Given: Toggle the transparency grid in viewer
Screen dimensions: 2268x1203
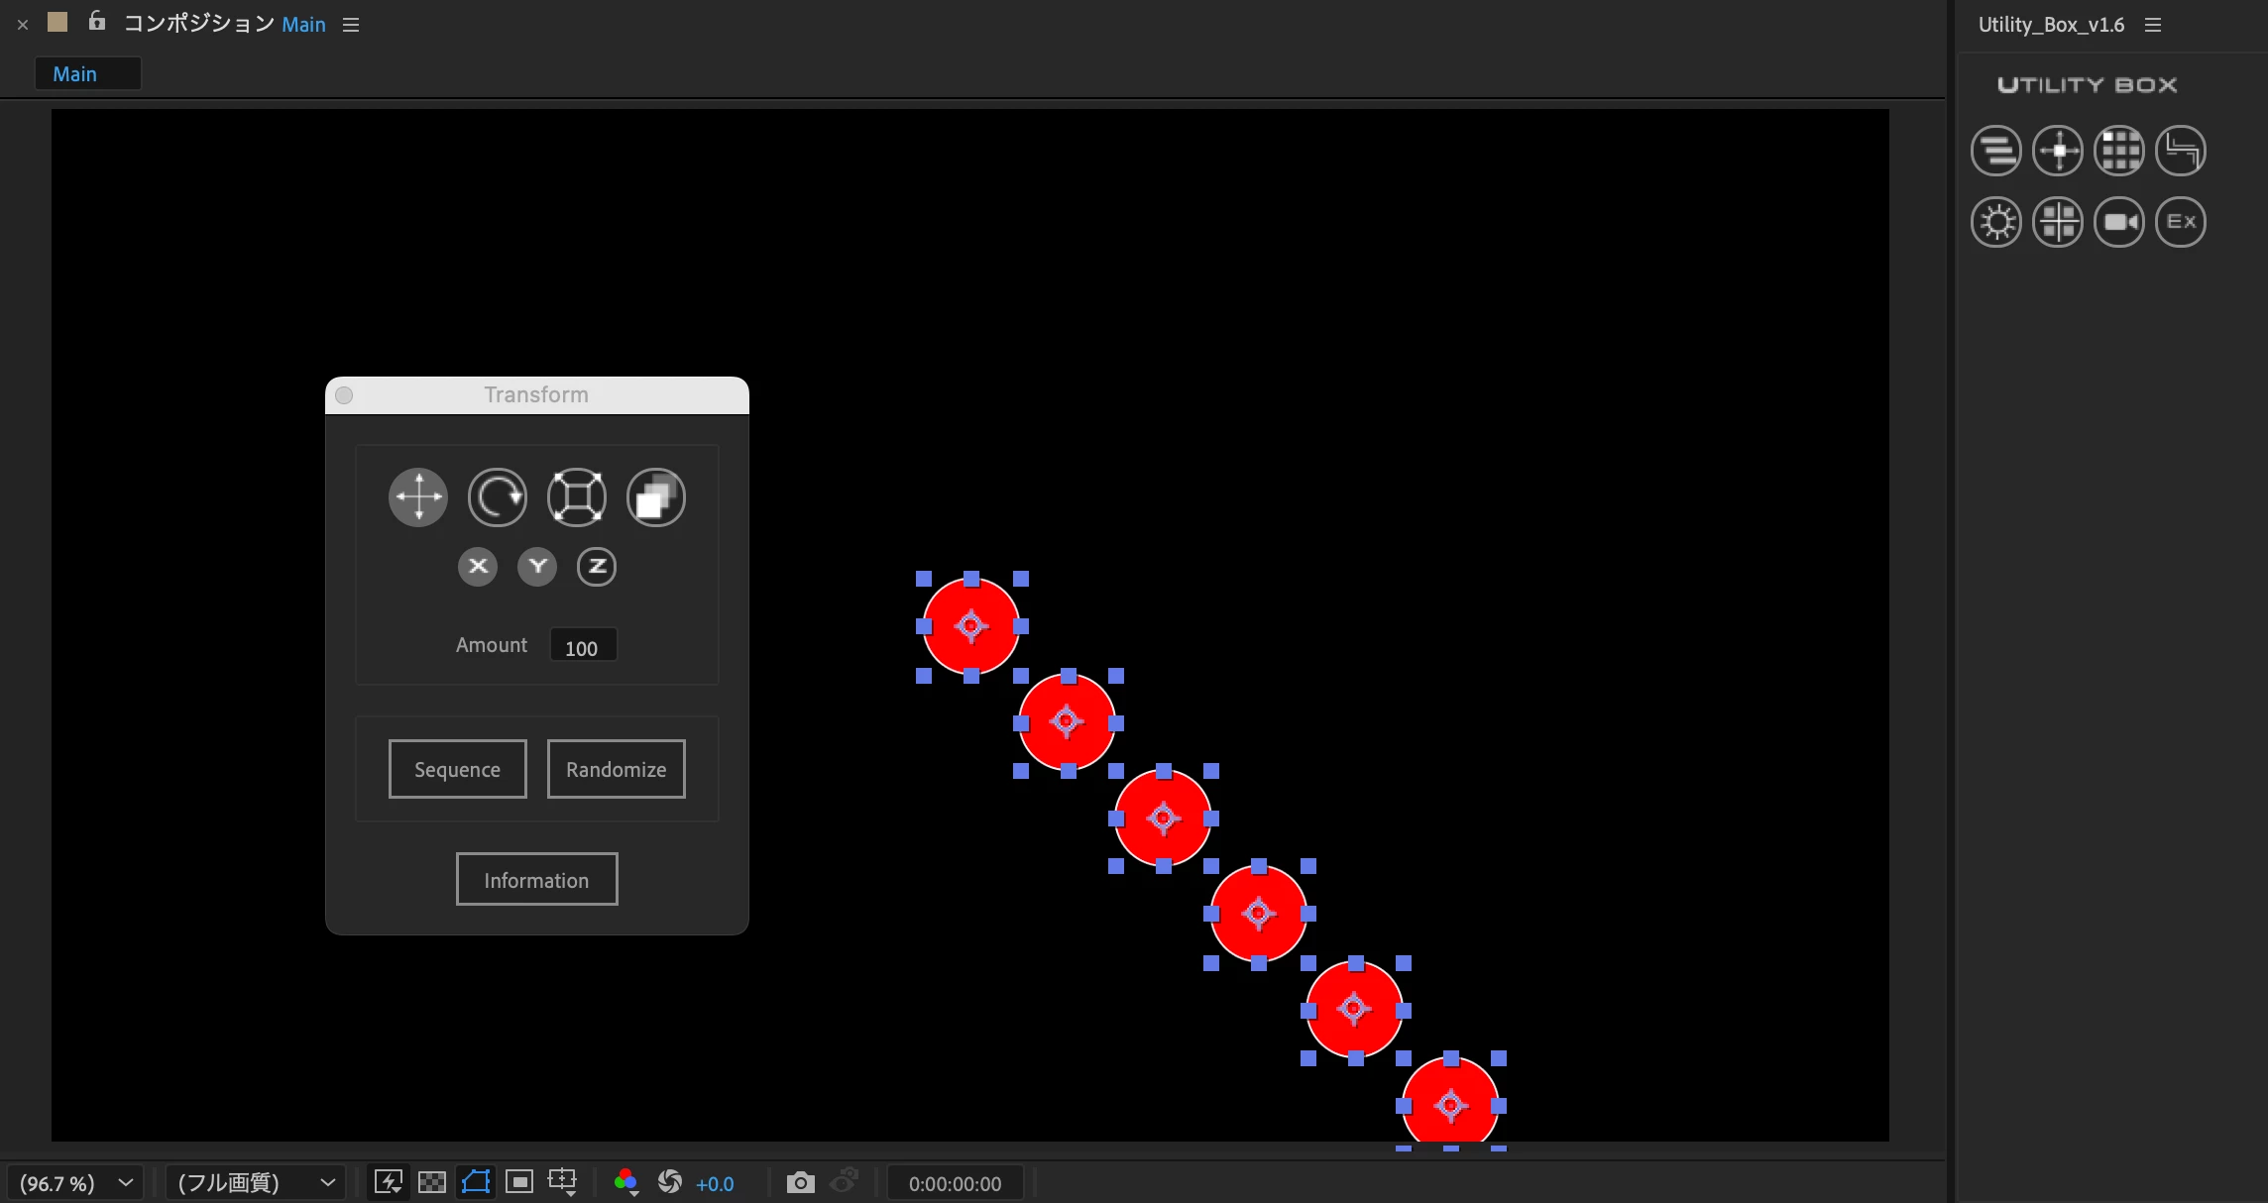Looking at the screenshot, I should coord(432,1182).
